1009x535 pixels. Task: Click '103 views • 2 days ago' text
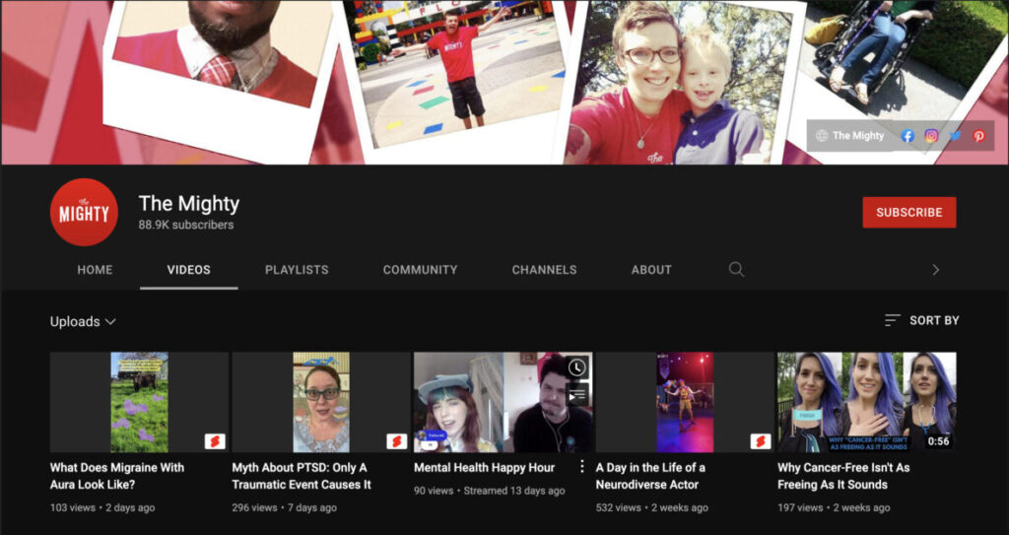point(102,507)
